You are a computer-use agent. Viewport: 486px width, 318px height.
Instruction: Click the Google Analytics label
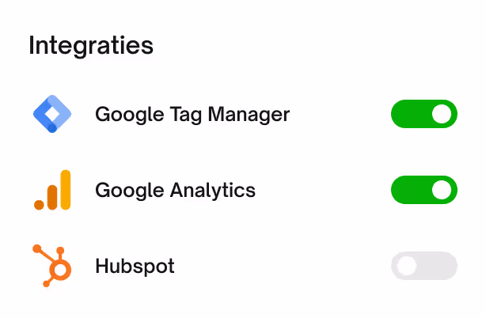175,191
